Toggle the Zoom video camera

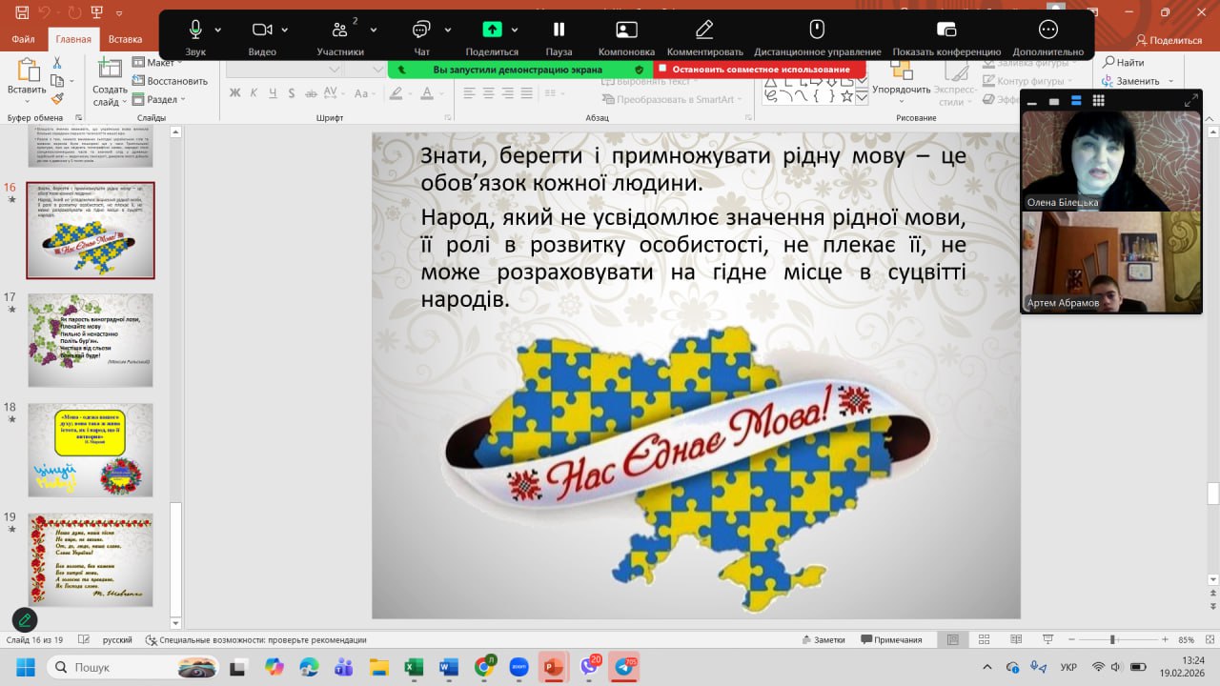(262, 30)
